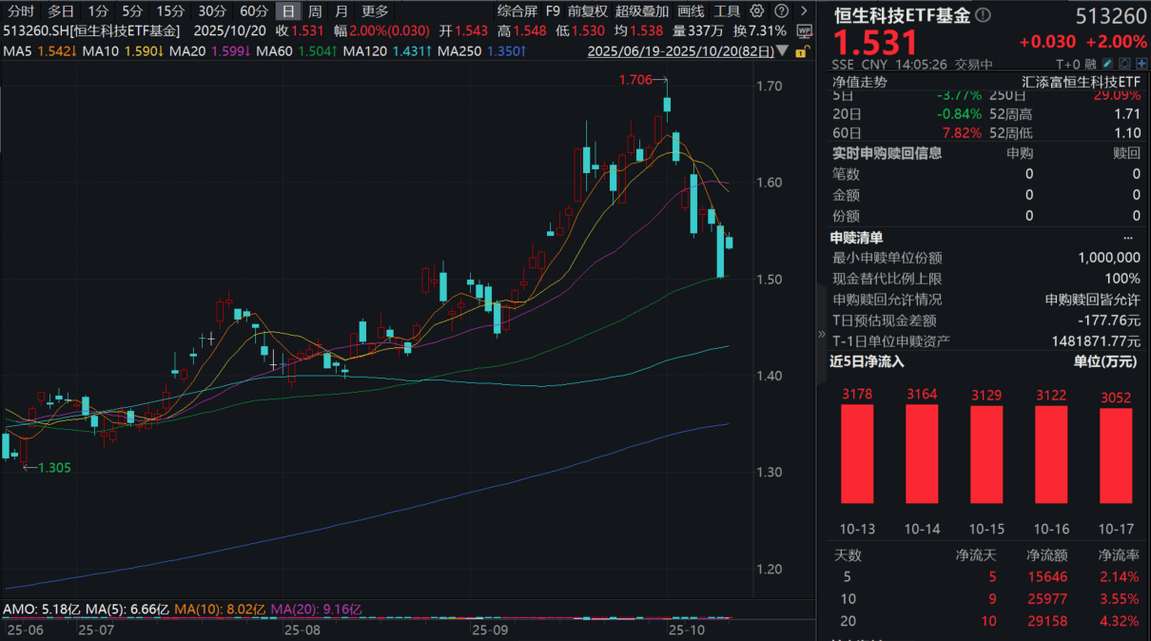Click the help question mark icon
The width and height of the screenshot is (1151, 641).
point(781,11)
